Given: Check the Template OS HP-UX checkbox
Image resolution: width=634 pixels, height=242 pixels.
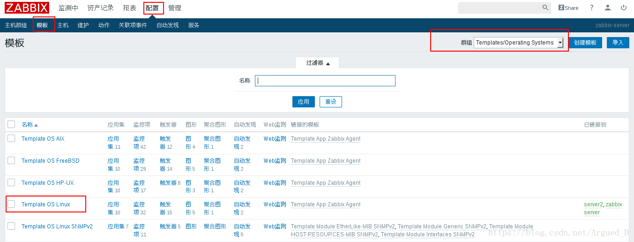Looking at the screenshot, I should point(11,182).
